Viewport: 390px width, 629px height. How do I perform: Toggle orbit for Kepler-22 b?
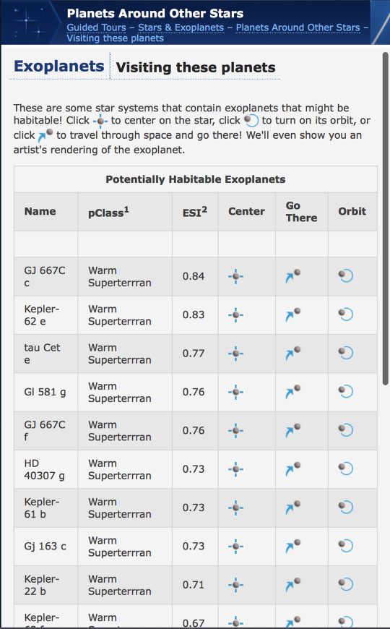pyautogui.click(x=345, y=583)
